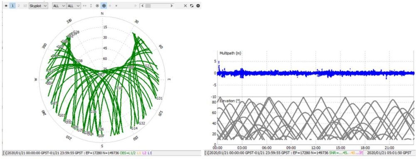Click satellite label G10 on skyplot
The image size is (416, 159).
(119, 88)
